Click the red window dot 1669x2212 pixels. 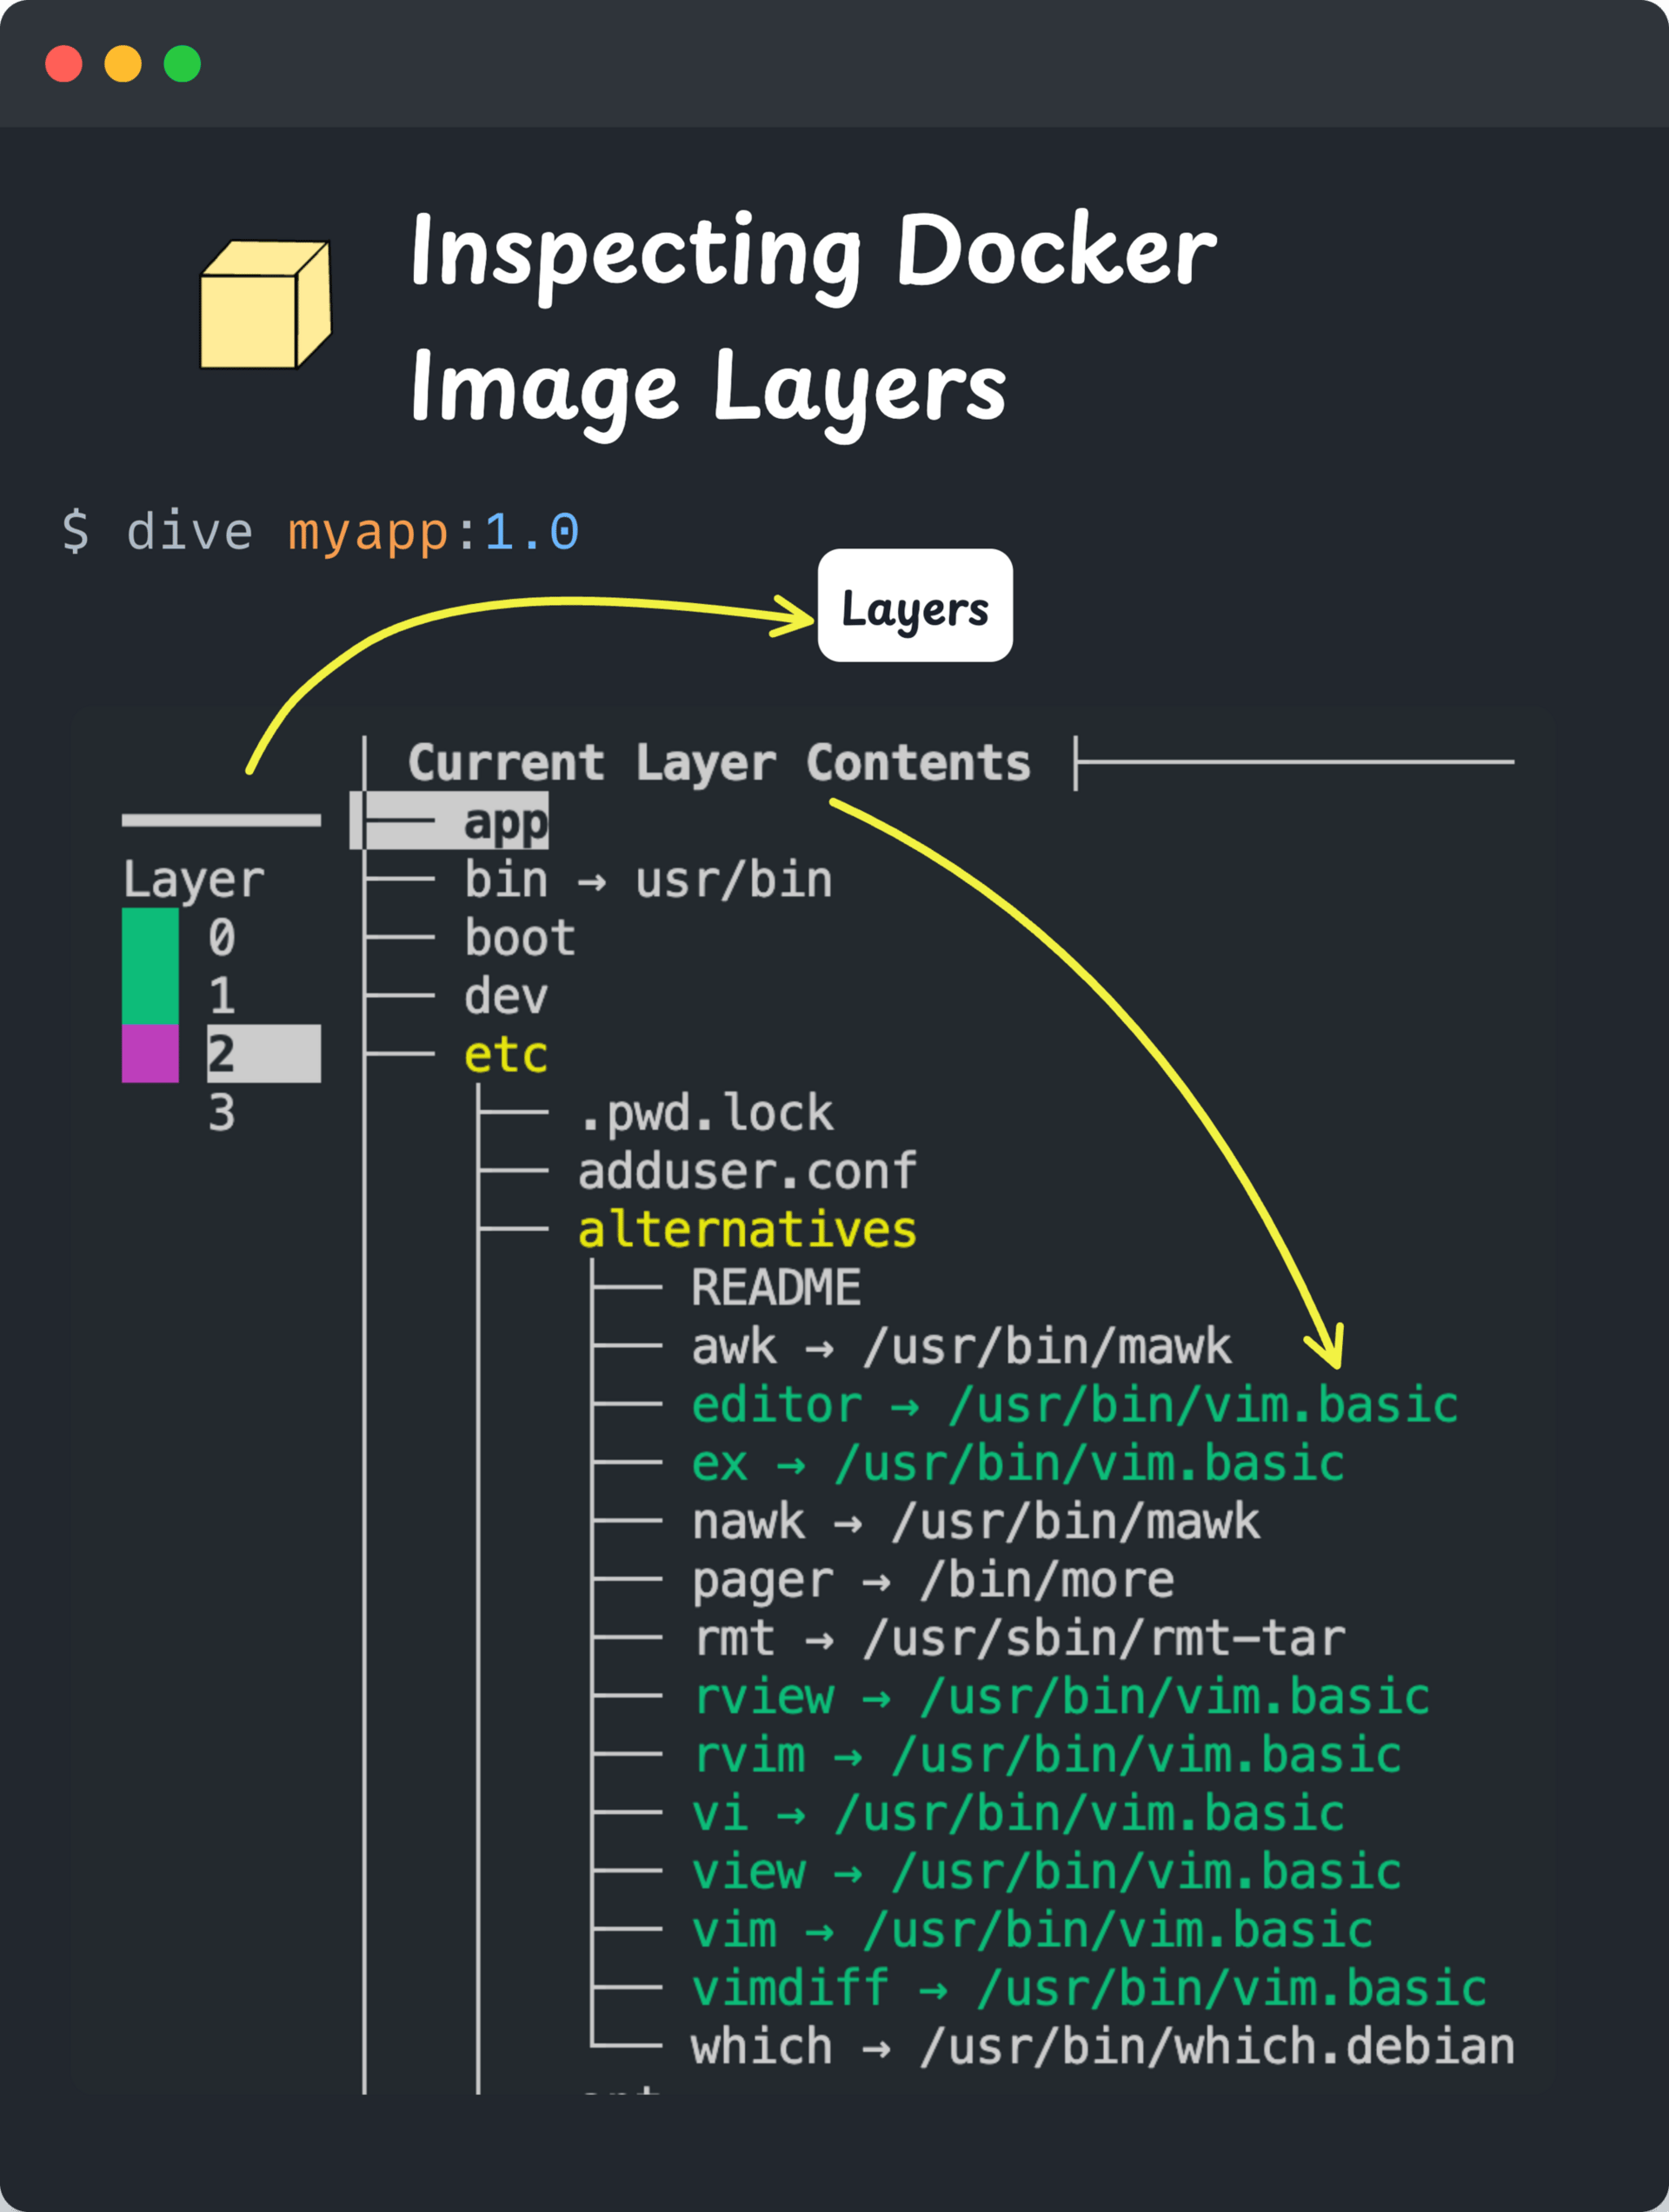click(64, 64)
